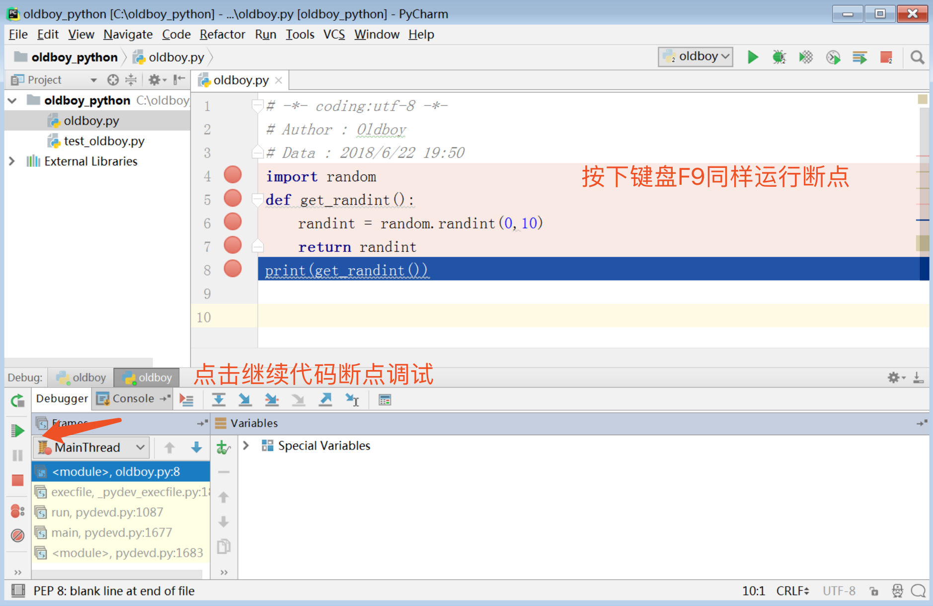This screenshot has width=933, height=606.
Task: Open debug panel settings gear
Action: click(896, 378)
